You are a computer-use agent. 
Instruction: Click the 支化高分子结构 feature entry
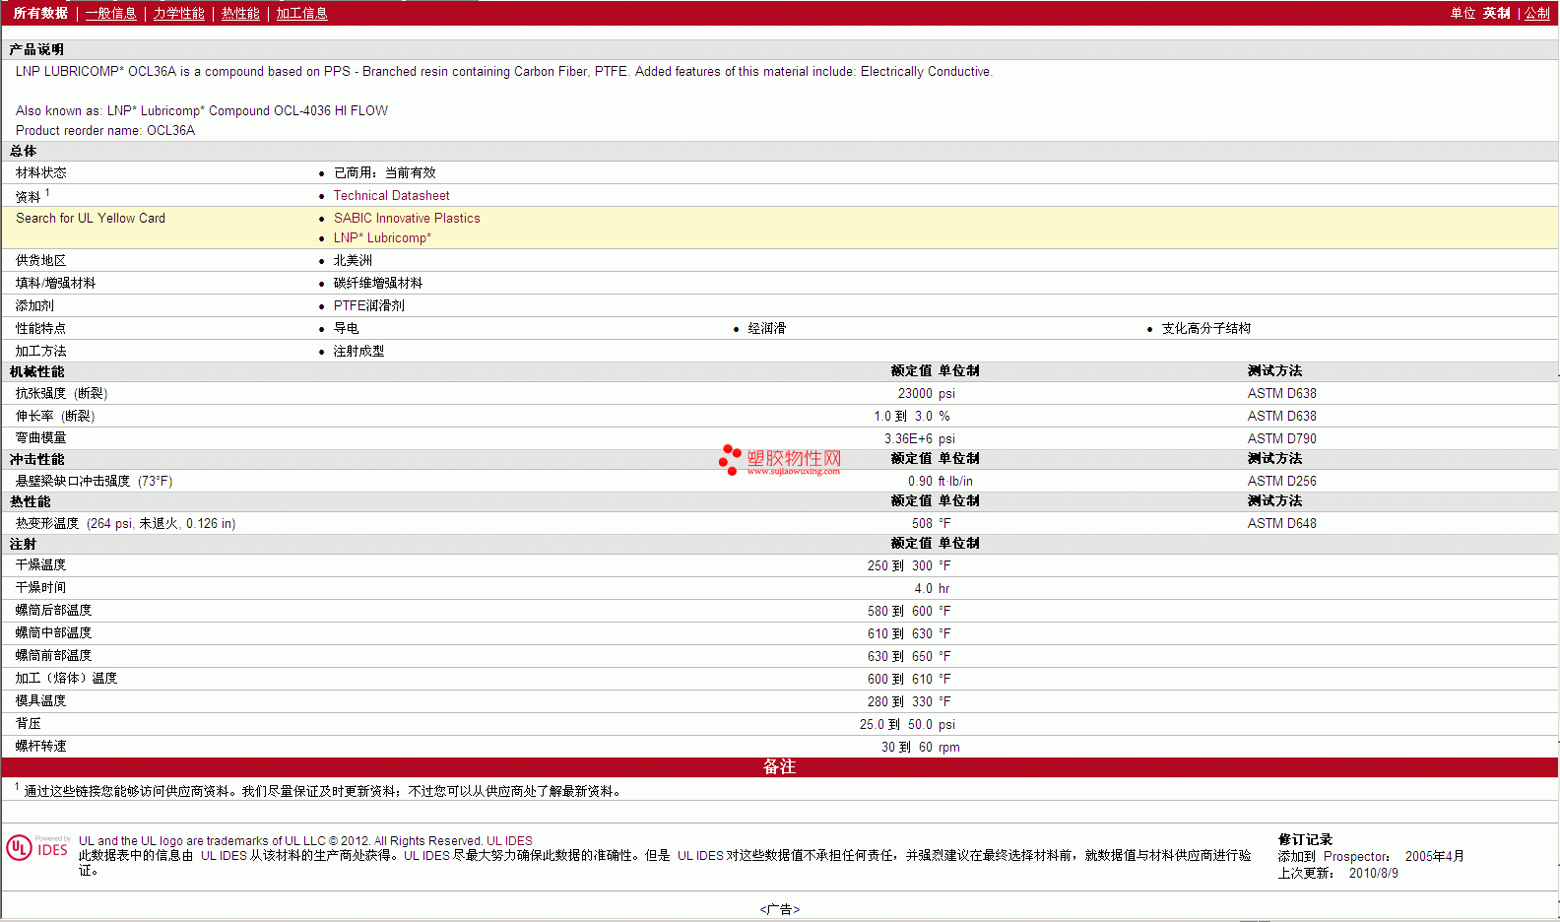(1205, 329)
